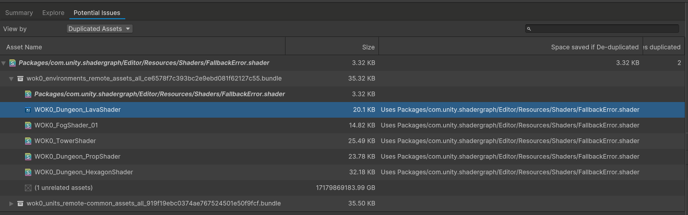Click the shader icon beside WOK0_TowerShader
The image size is (688, 215).
pyautogui.click(x=28, y=141)
